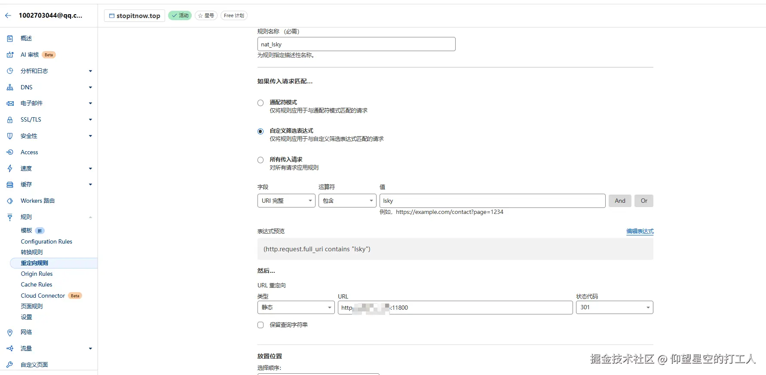The width and height of the screenshot is (766, 375).
Task: Click the 速度 lightning bolt icon
Action: 10,168
